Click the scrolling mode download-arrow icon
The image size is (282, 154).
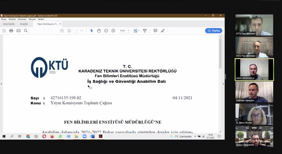tap(145, 31)
